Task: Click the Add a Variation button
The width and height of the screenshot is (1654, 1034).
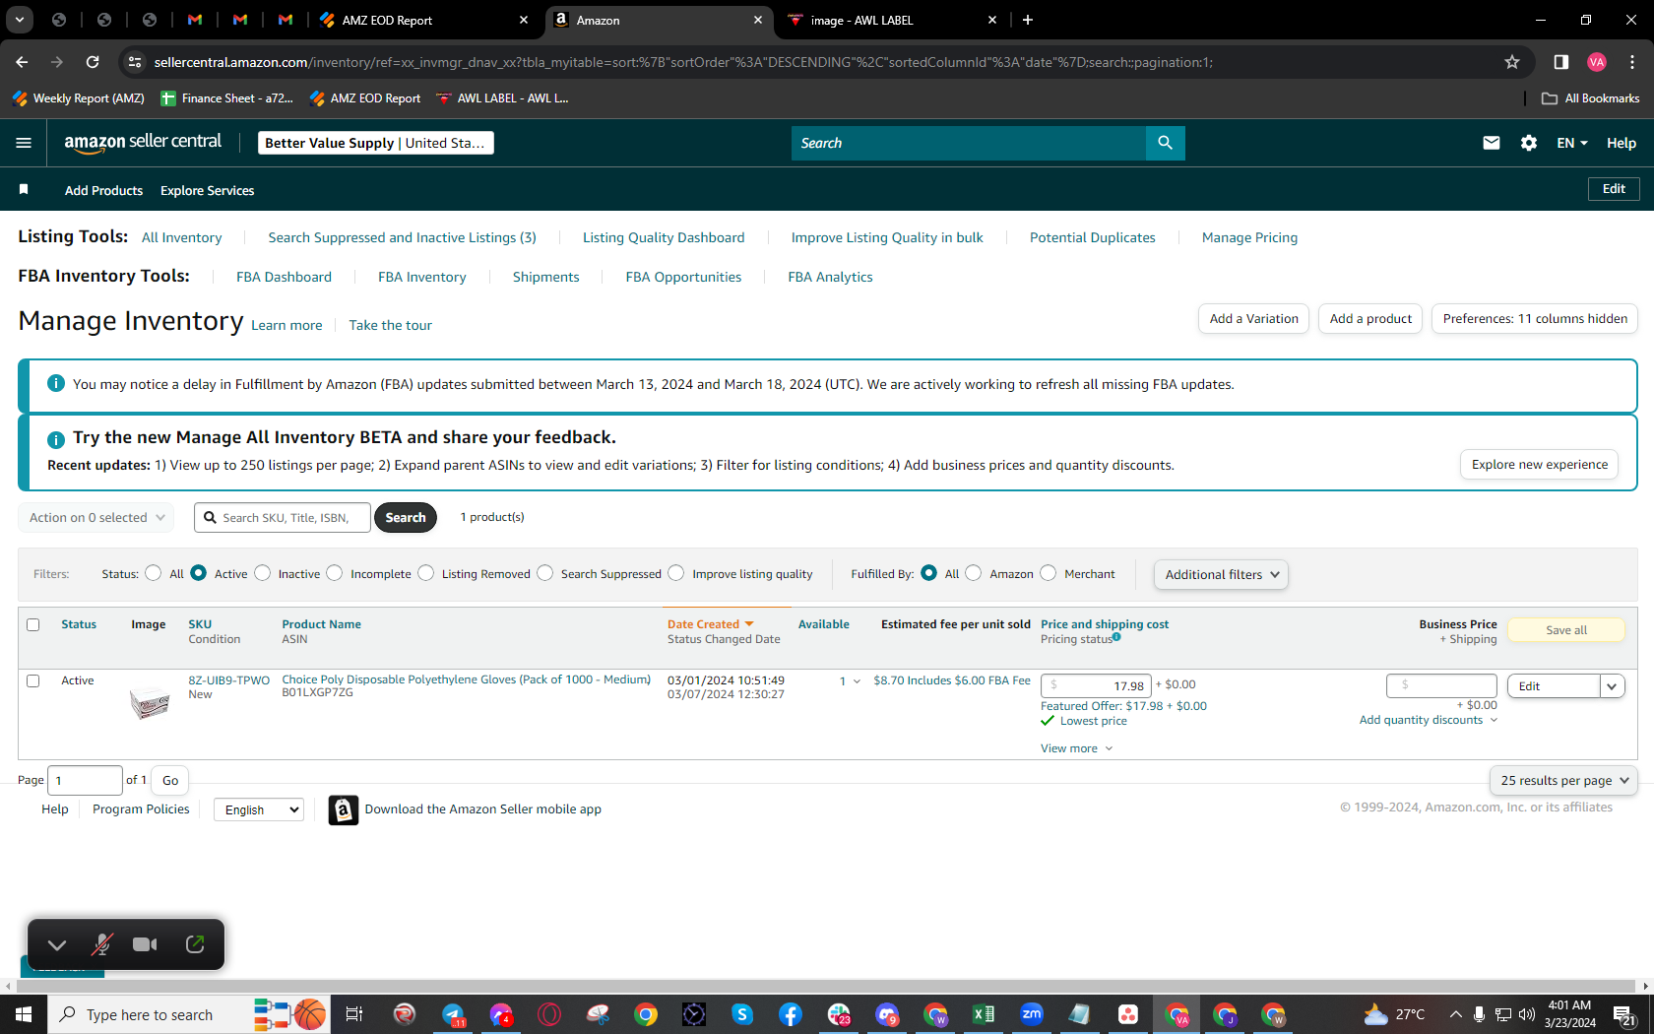Action: pyautogui.click(x=1253, y=318)
